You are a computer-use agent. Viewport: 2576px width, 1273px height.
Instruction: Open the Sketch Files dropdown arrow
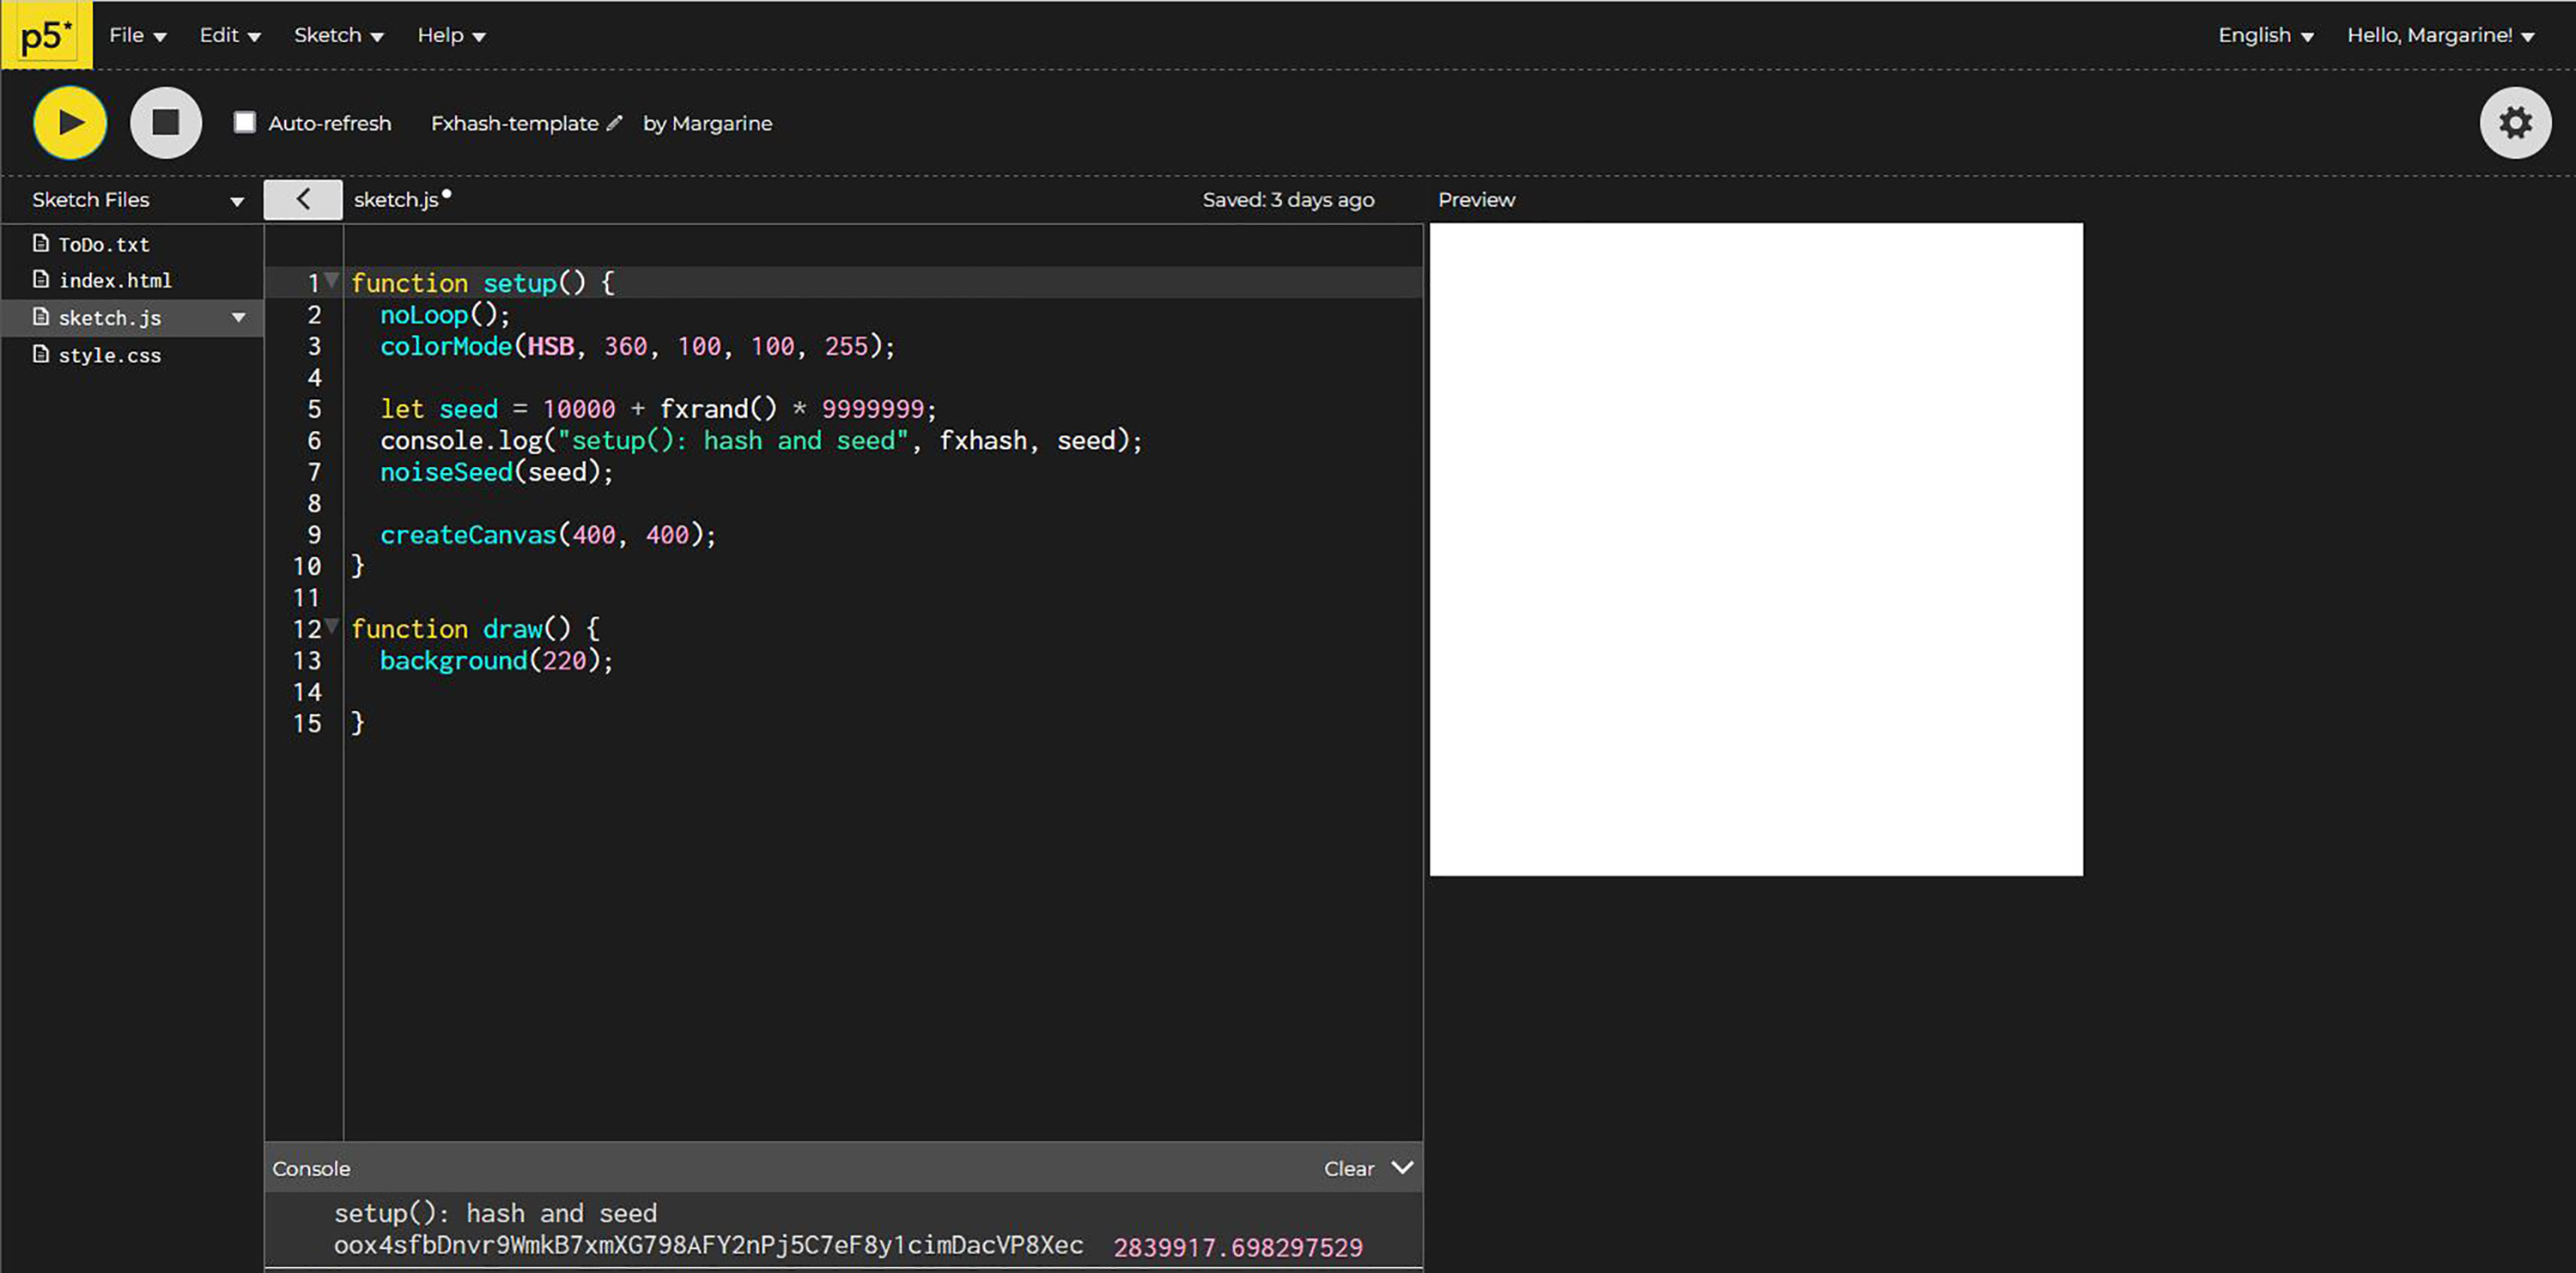(x=237, y=201)
